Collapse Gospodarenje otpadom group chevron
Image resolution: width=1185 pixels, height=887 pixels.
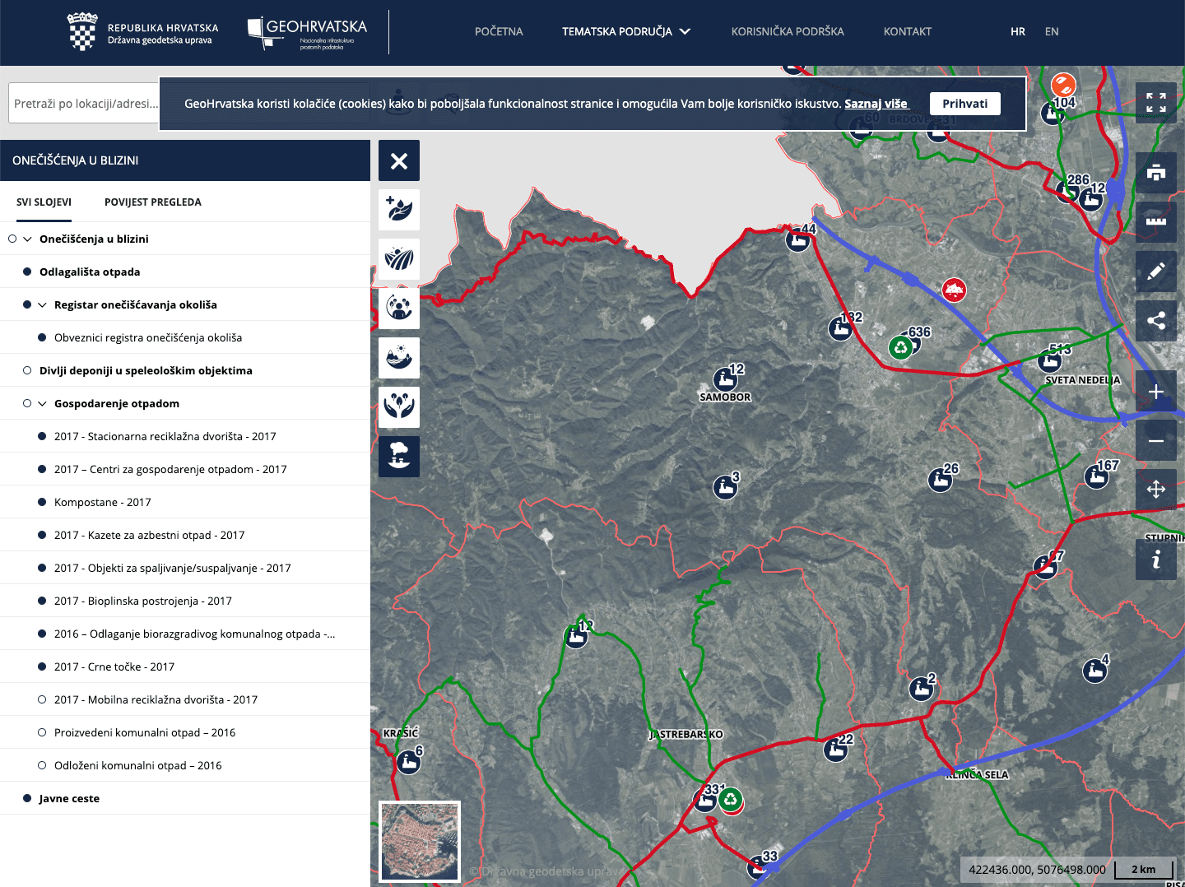pos(42,403)
